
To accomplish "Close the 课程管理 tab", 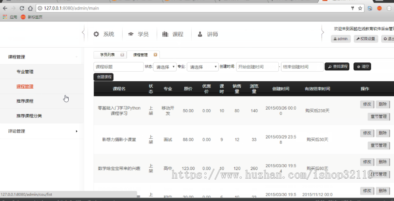I will (x=155, y=55).
